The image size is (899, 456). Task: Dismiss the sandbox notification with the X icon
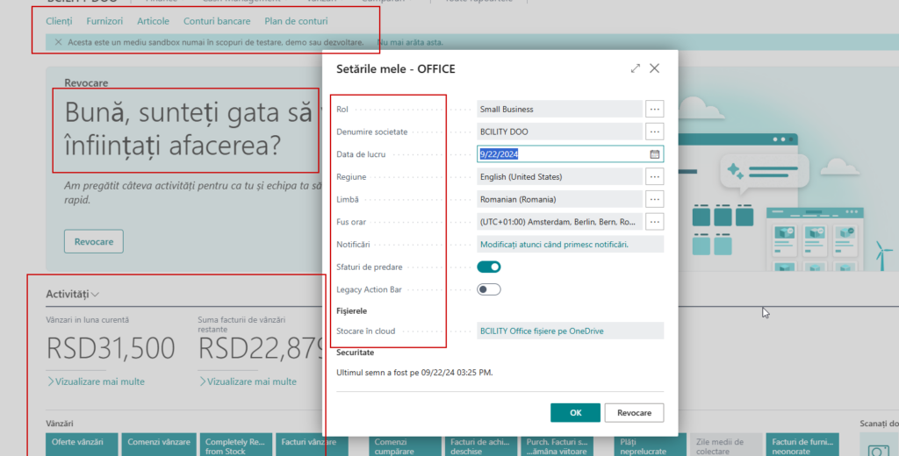point(58,42)
